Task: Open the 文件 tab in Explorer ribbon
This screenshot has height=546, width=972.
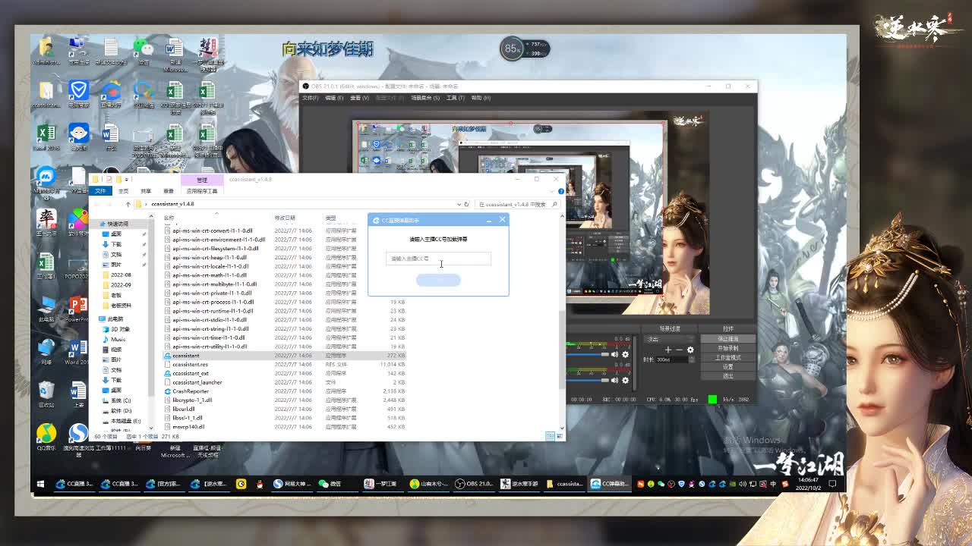Action: point(100,191)
